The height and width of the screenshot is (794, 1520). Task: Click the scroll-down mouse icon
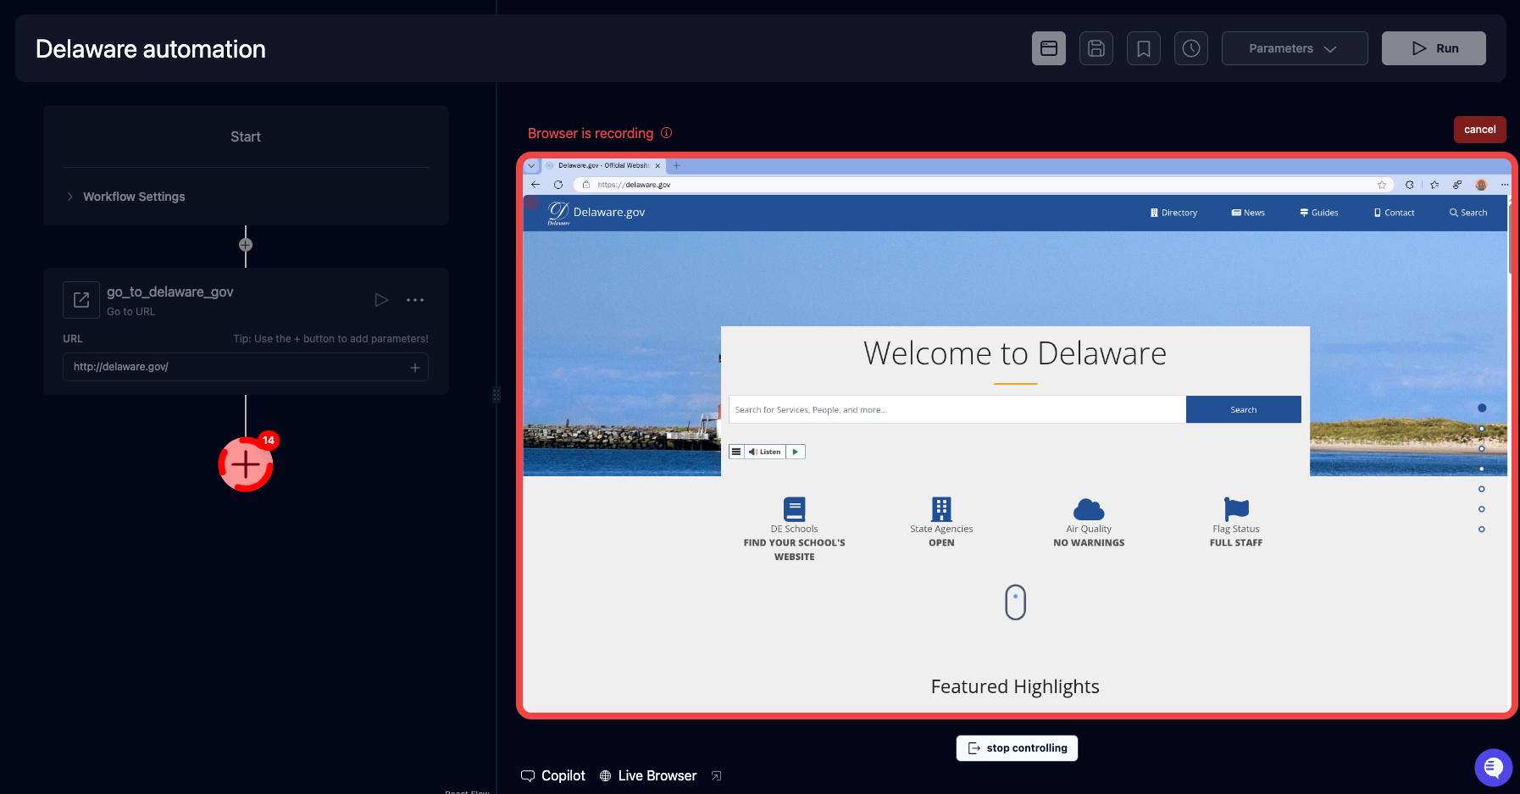tap(1015, 602)
